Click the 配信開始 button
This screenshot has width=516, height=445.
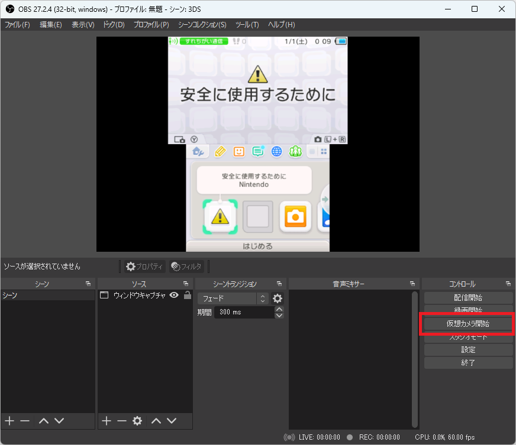[468, 298]
